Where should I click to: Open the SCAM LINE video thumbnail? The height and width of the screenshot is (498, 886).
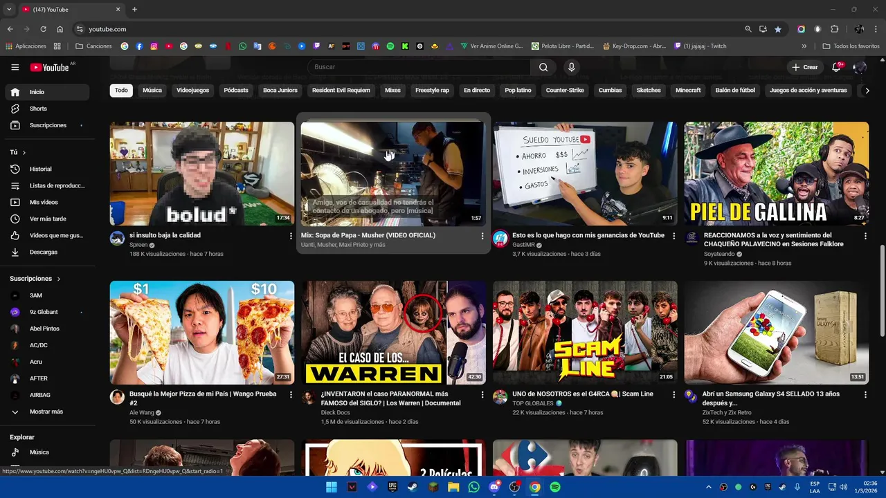585,333
